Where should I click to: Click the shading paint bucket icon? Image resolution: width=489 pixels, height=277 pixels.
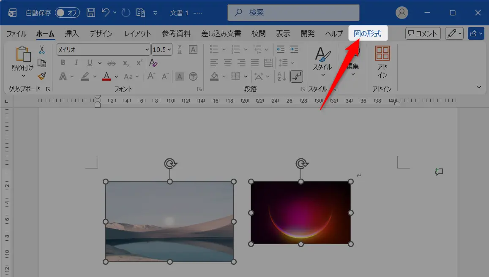(x=214, y=76)
